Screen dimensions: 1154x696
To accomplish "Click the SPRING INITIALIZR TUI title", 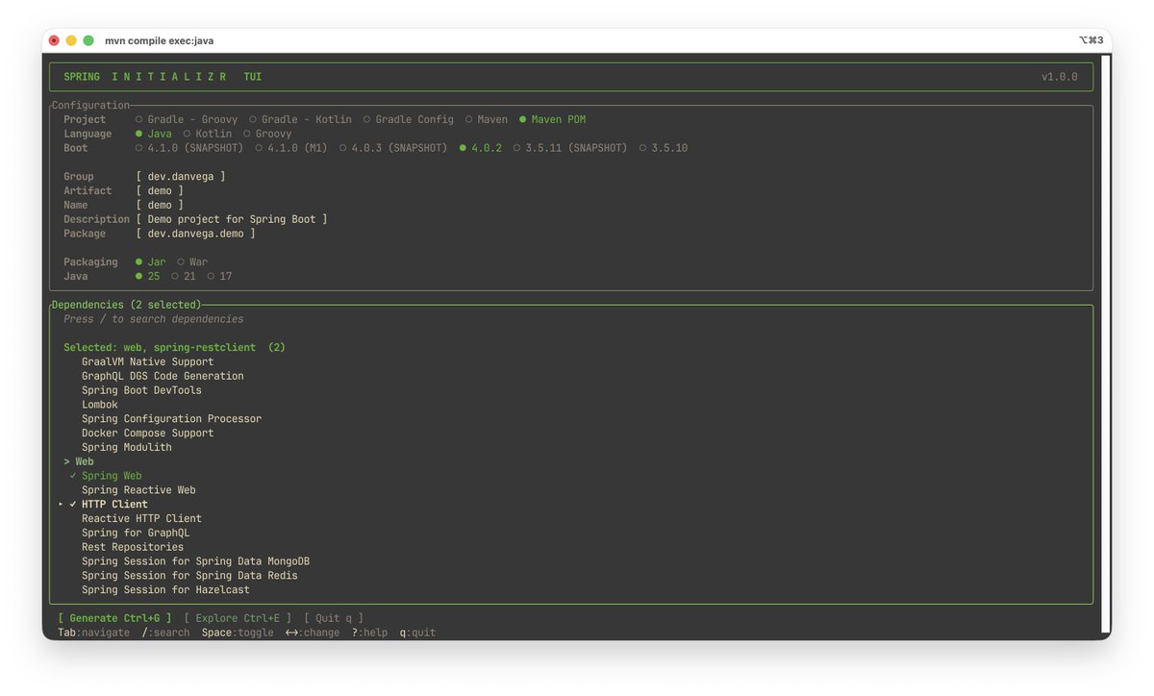I will click(x=163, y=77).
